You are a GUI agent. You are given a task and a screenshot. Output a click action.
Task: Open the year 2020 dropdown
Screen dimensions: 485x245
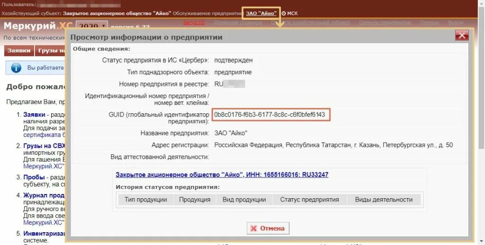point(92,26)
